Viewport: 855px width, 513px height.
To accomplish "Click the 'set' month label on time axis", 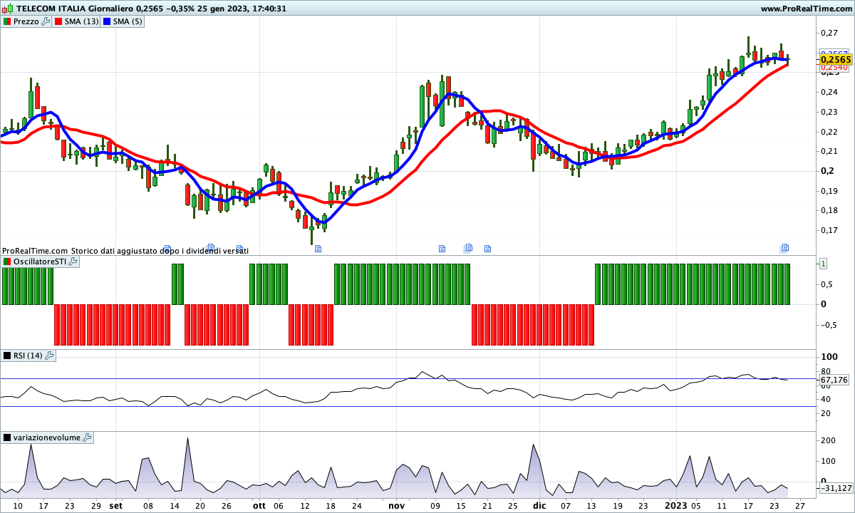I will [115, 506].
